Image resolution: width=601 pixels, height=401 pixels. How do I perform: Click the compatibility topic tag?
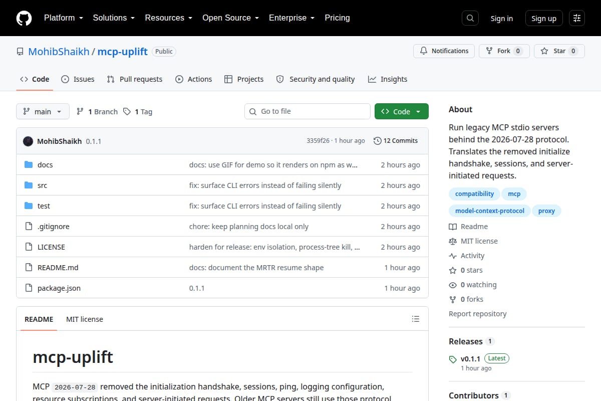[474, 194]
